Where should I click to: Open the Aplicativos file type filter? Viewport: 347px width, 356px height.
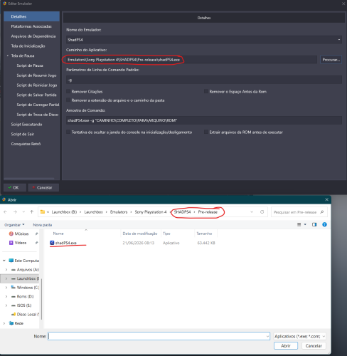[299, 336]
